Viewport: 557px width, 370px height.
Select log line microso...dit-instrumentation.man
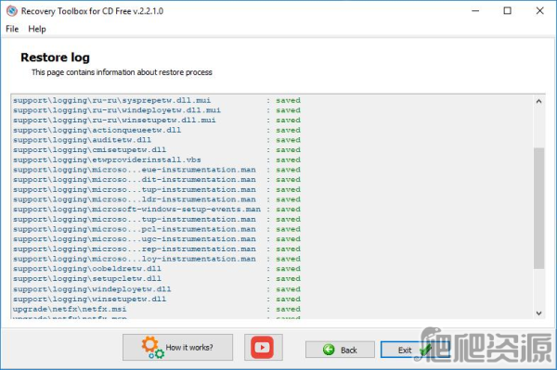point(157,180)
